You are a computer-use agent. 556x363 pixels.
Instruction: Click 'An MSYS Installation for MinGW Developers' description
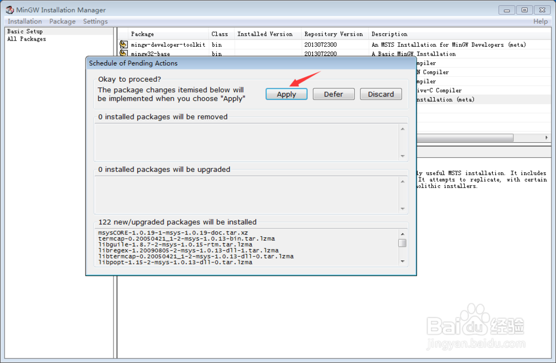[x=449, y=44]
